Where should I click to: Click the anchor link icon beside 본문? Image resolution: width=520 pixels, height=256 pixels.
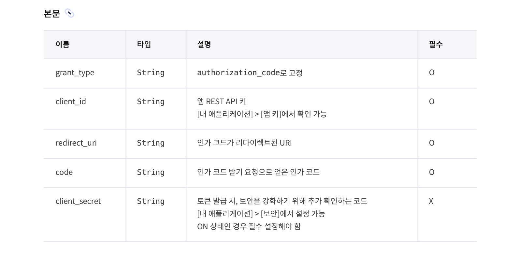tap(69, 13)
